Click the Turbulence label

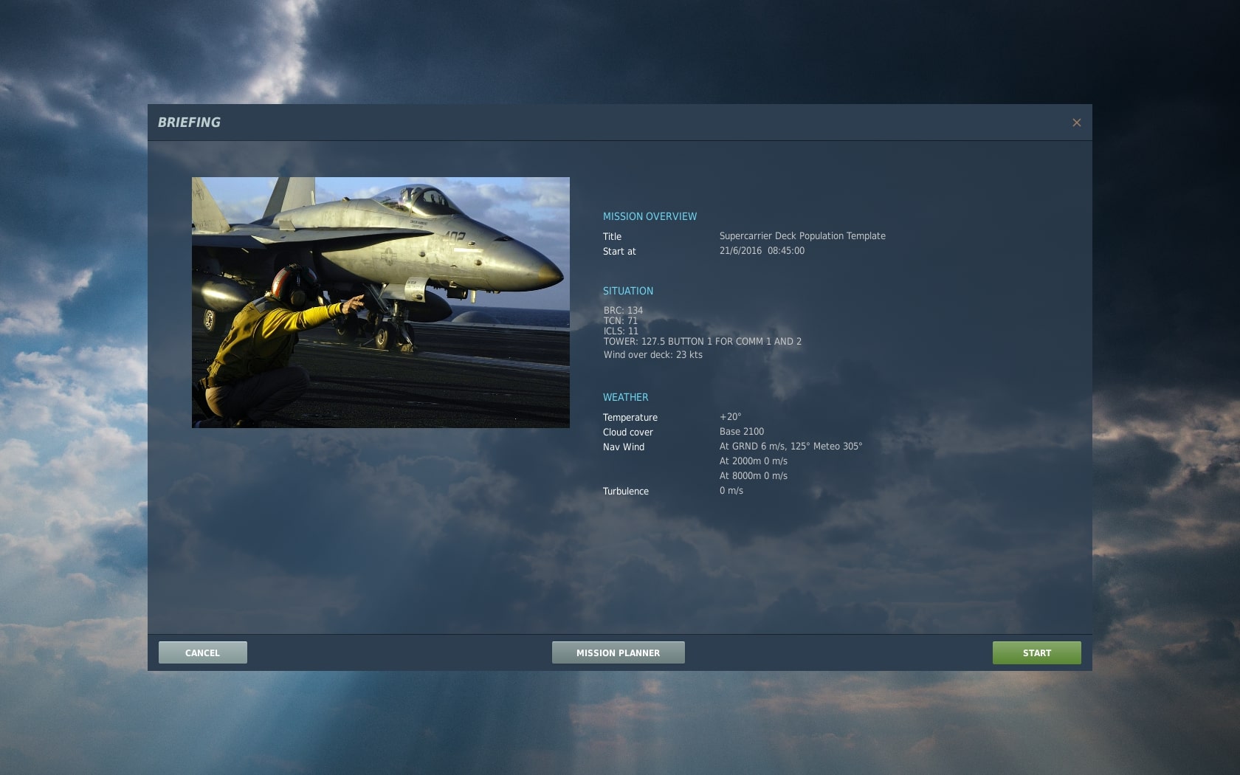pyautogui.click(x=625, y=492)
